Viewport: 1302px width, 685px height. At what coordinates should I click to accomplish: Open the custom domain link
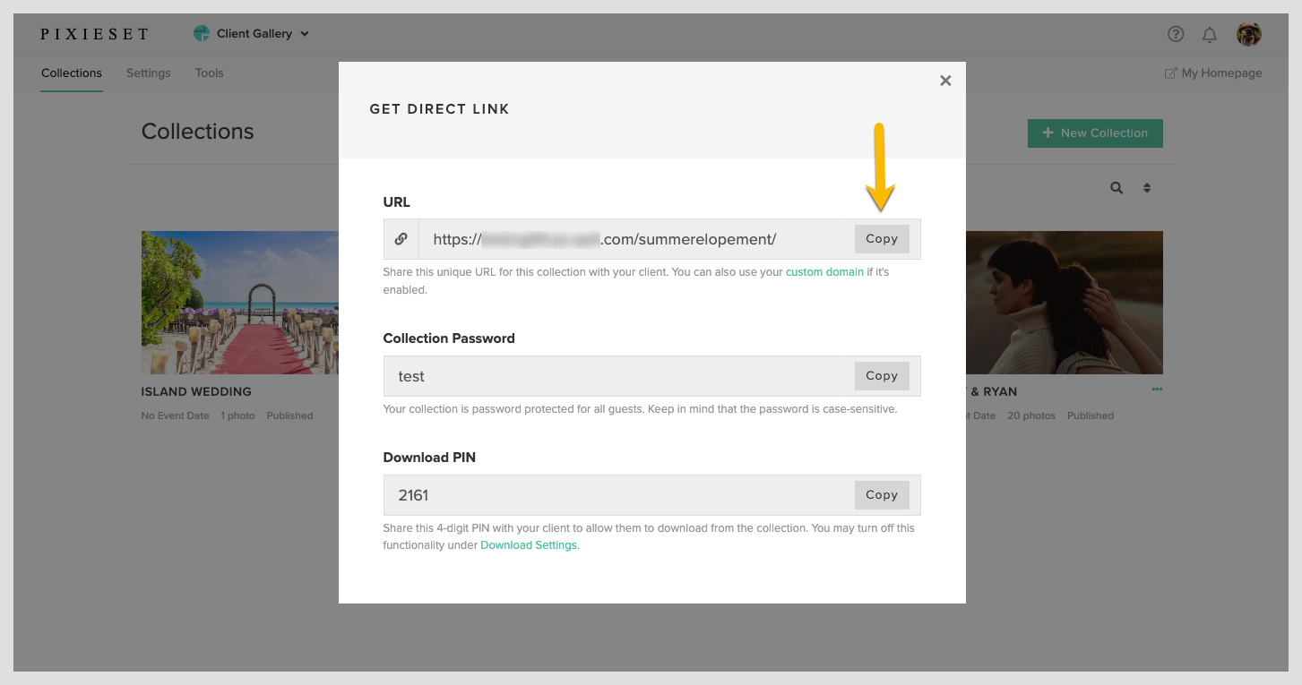click(x=824, y=271)
